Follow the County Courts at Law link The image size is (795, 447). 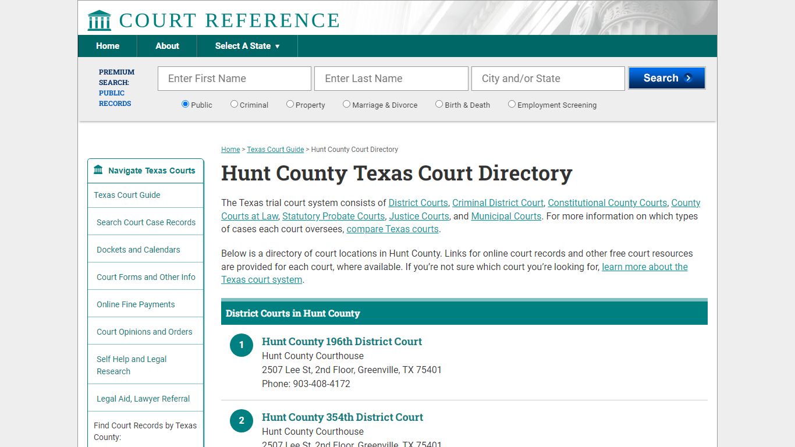point(250,216)
